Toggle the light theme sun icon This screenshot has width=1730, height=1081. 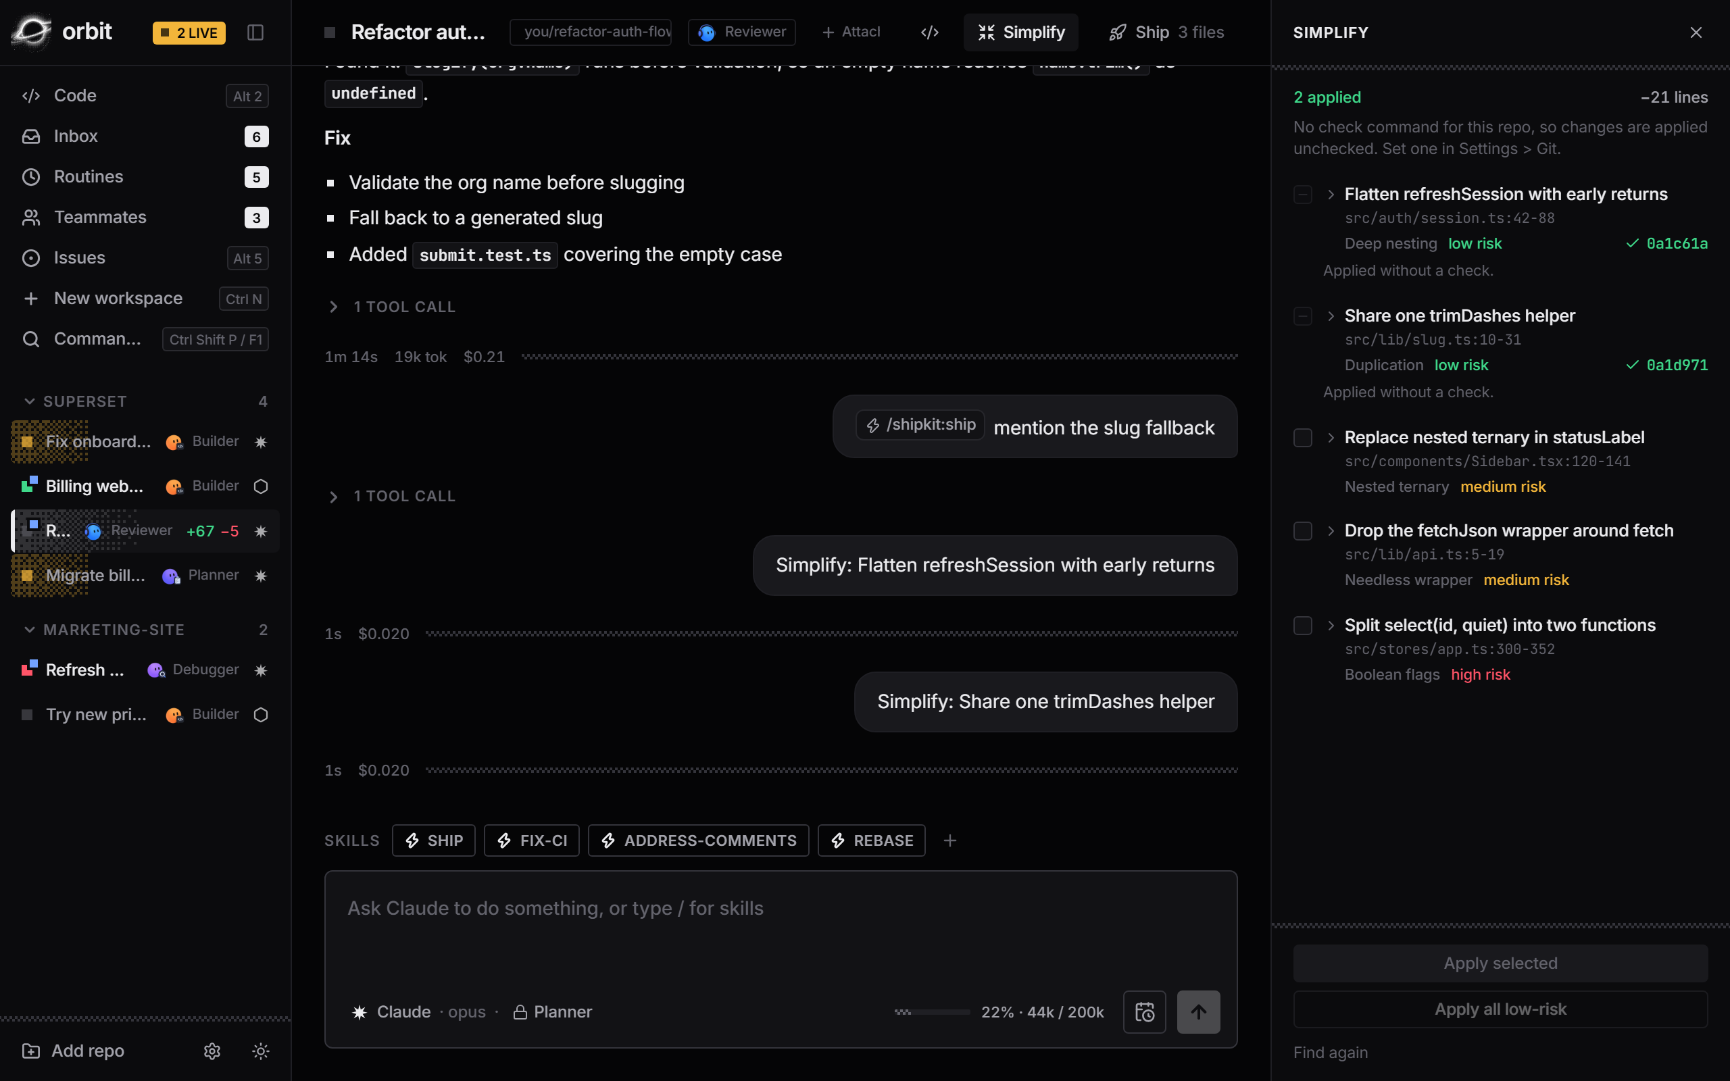pyautogui.click(x=260, y=1051)
